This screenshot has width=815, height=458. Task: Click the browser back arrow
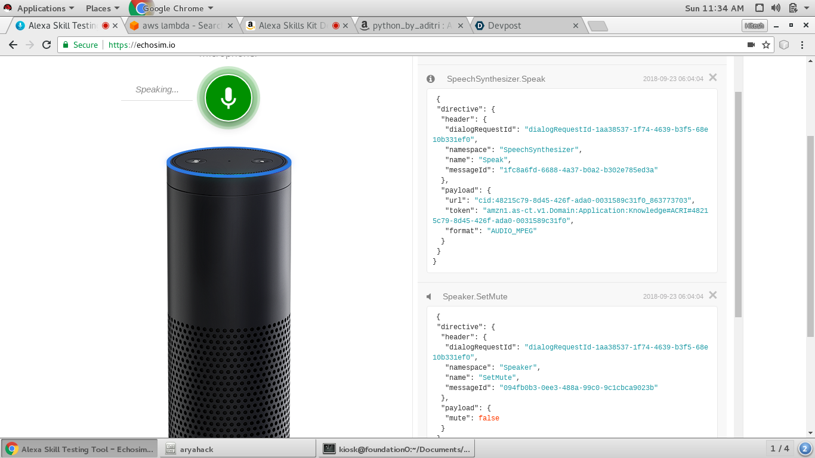click(13, 45)
